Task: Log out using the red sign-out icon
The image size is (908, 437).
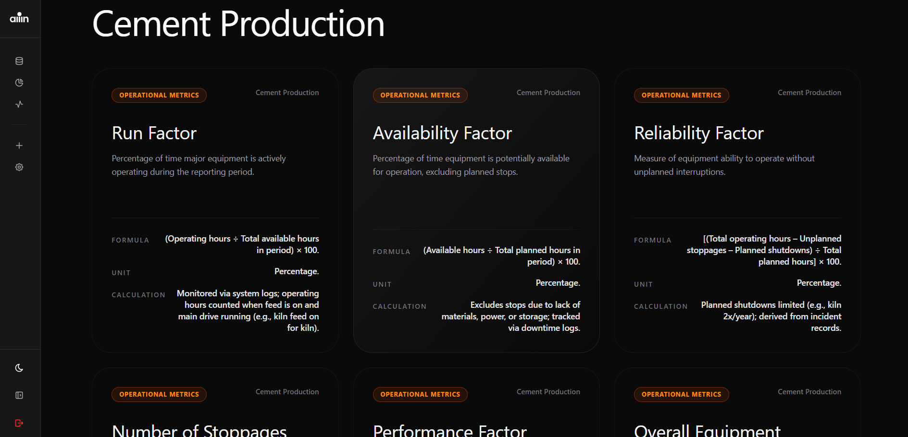Action: click(19, 423)
